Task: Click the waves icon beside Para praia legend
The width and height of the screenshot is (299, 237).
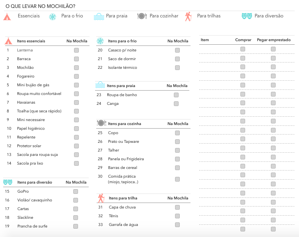Action: [99, 17]
